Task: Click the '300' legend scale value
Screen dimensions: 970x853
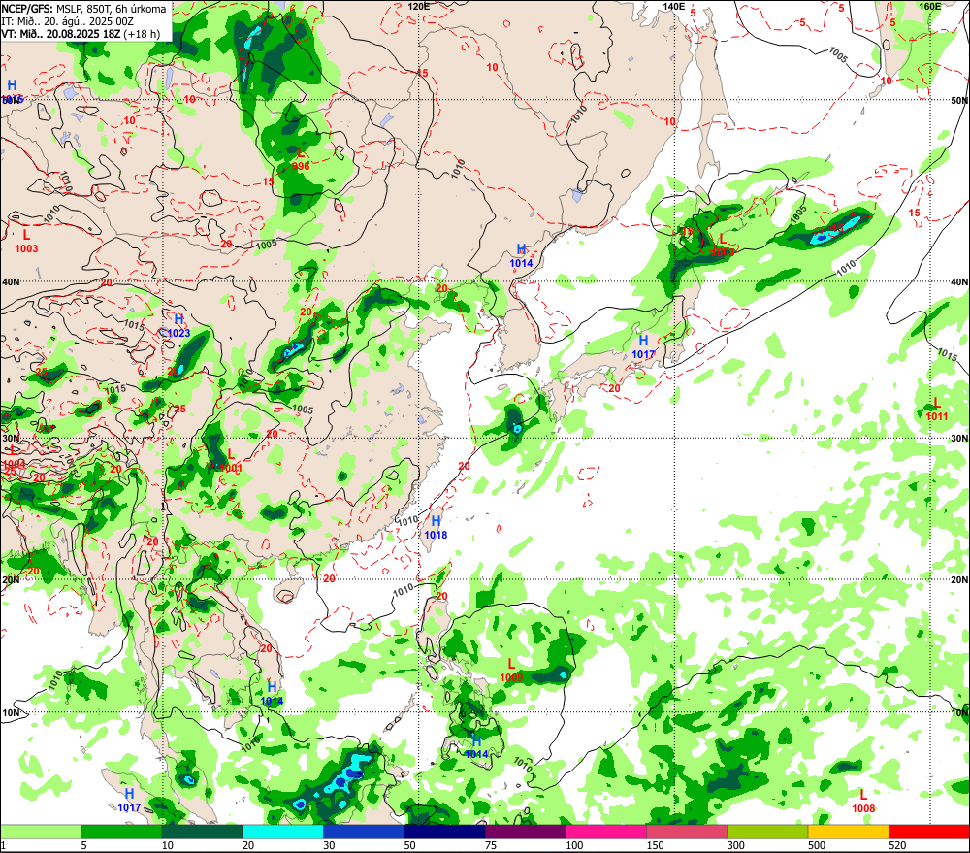Action: pos(736,845)
